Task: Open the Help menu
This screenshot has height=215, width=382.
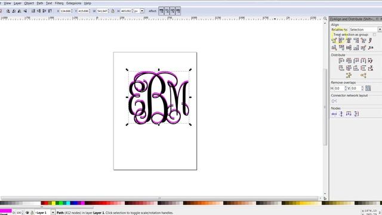Action: tap(88, 3)
